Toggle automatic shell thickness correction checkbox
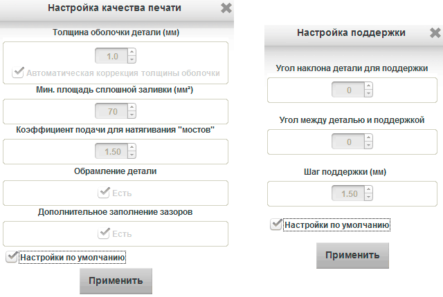This screenshot has height=297, width=443. point(18,73)
